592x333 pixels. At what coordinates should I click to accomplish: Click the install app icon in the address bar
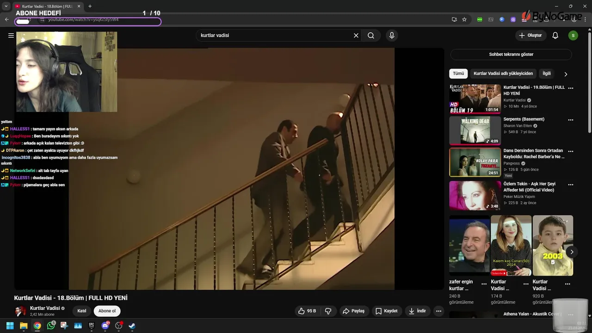coord(454,19)
